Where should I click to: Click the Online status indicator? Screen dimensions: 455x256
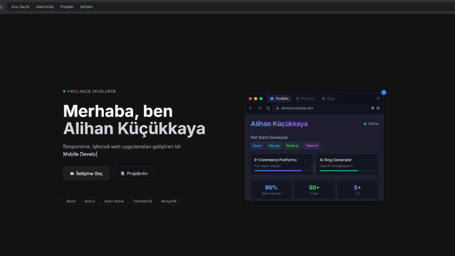(x=371, y=123)
